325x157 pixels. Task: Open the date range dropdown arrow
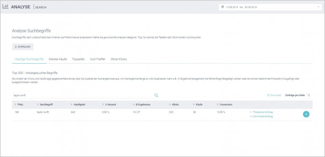click(318, 7)
